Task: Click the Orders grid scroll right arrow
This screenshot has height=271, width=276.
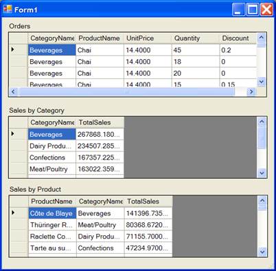Action: pyautogui.click(x=251, y=91)
